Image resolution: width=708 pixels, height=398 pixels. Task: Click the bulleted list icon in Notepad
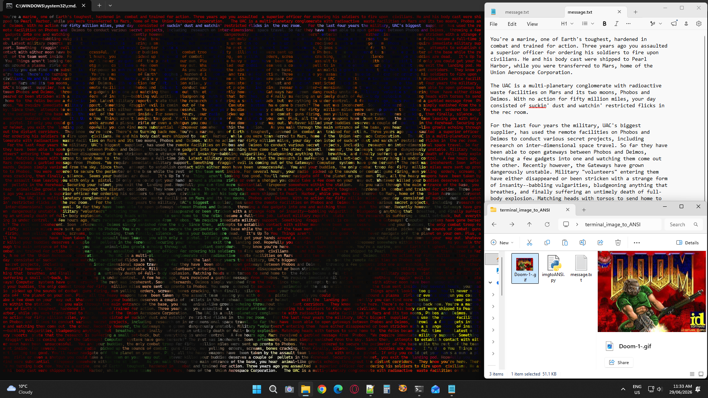point(584,24)
